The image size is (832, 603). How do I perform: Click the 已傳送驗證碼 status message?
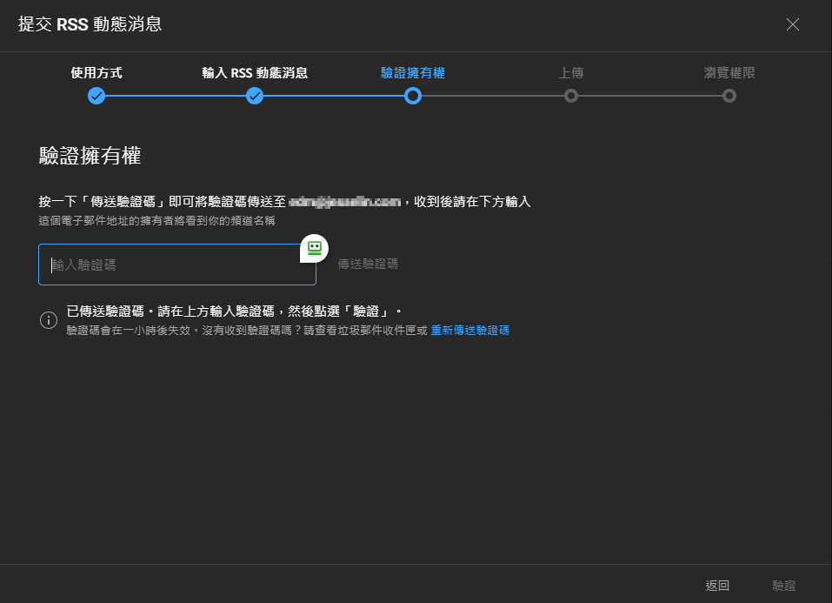(234, 311)
